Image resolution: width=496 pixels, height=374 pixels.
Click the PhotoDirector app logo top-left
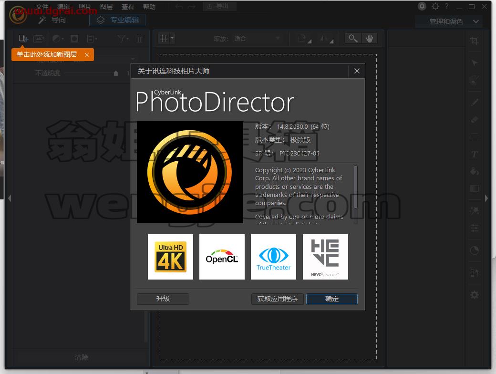18,15
